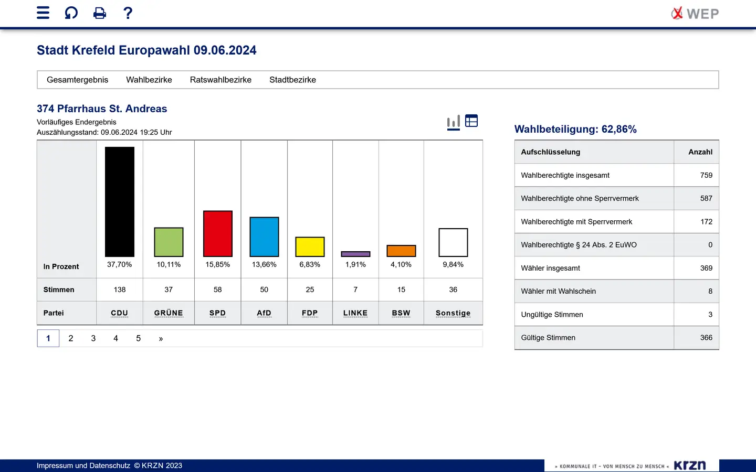The width and height of the screenshot is (756, 472).
Task: Open the hamburger menu icon
Action: pyautogui.click(x=43, y=13)
